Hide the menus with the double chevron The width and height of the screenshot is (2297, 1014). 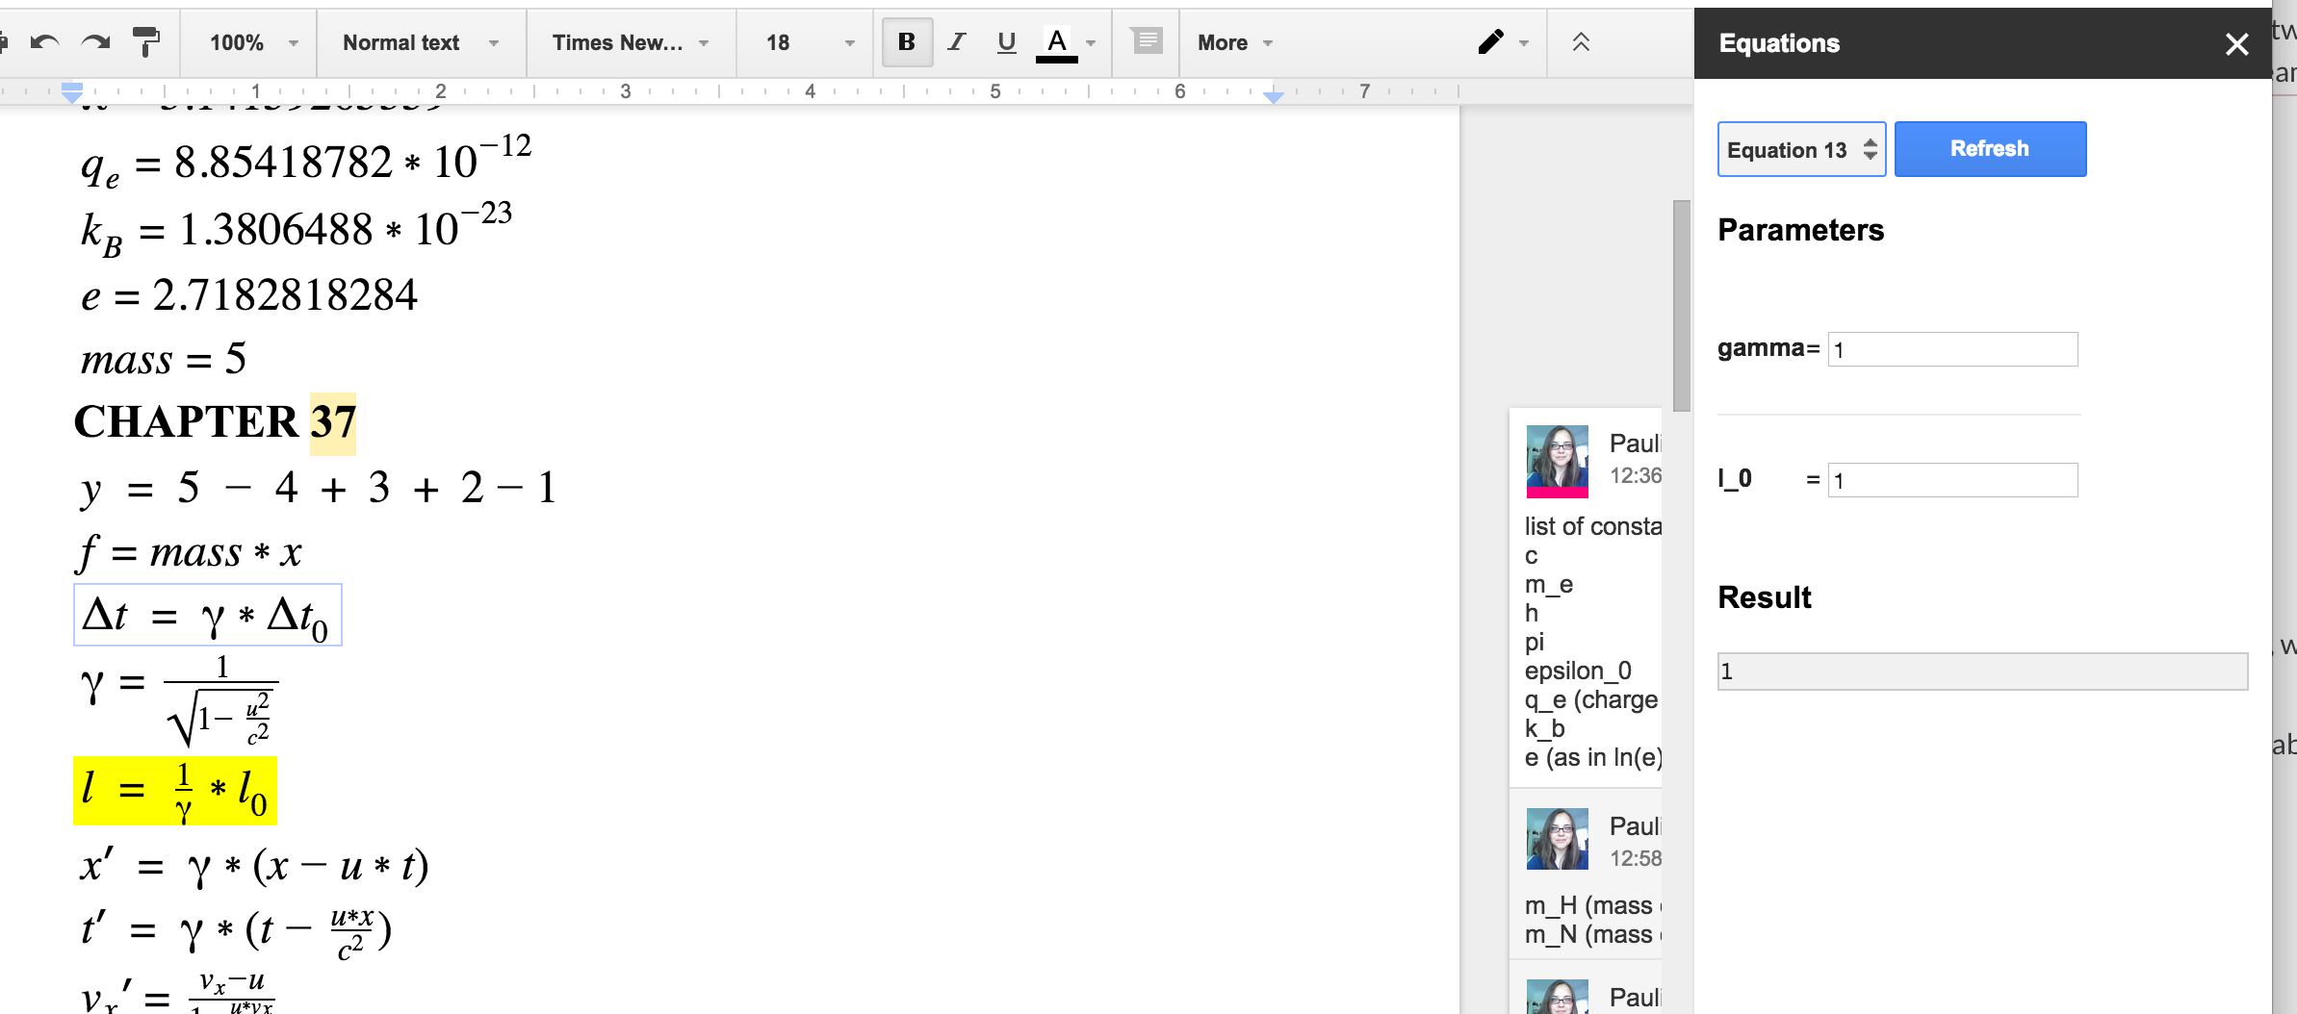1581,42
